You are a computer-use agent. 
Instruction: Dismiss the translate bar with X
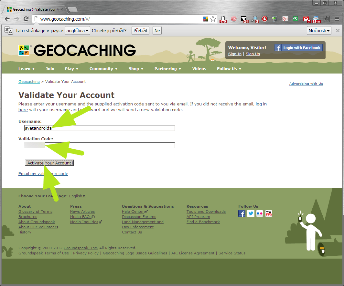click(338, 31)
